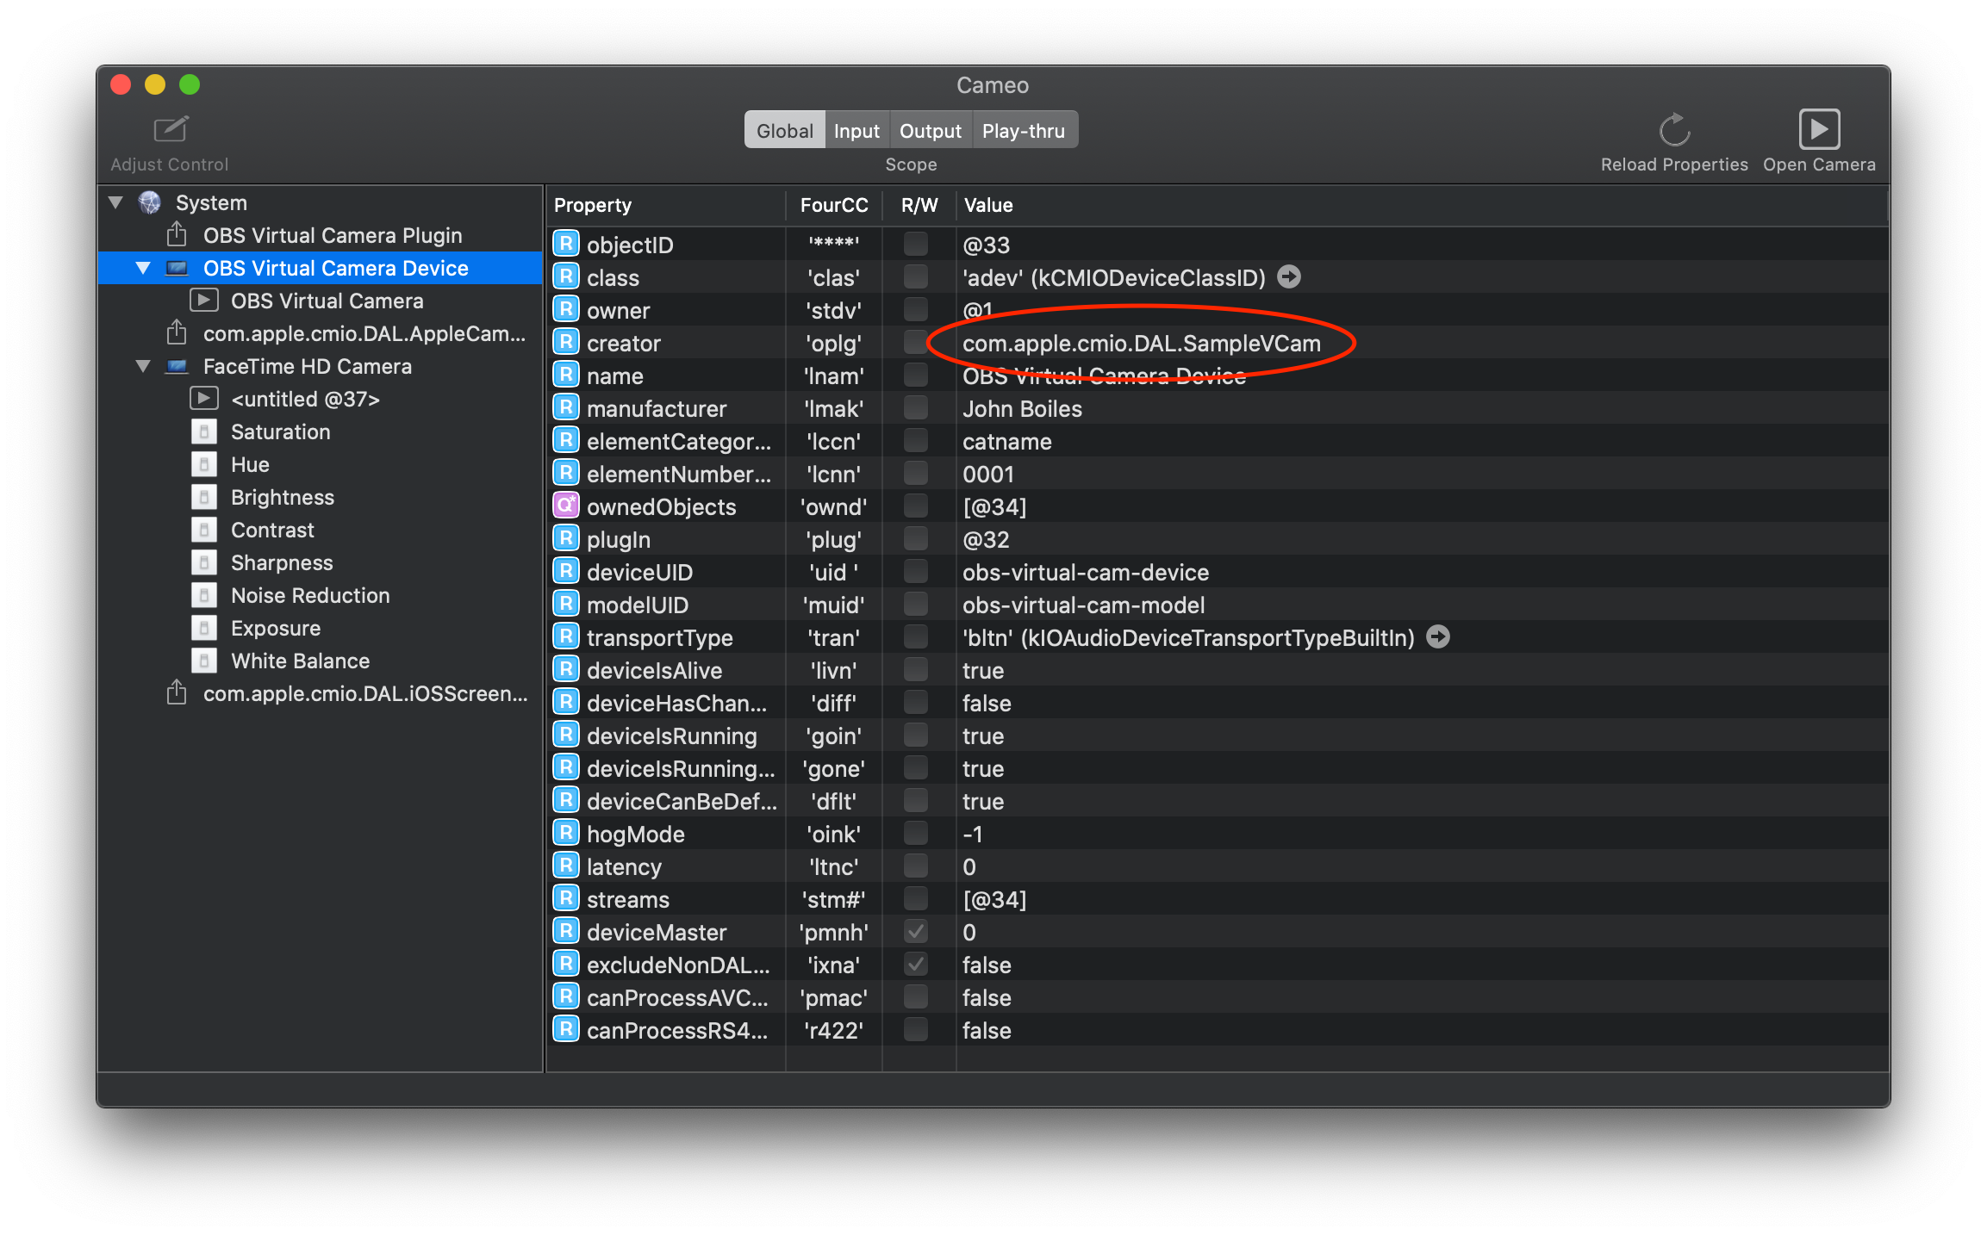Viewport: 1987px width, 1235px height.
Task: Click the R badge icon for hogMode
Action: [566, 833]
